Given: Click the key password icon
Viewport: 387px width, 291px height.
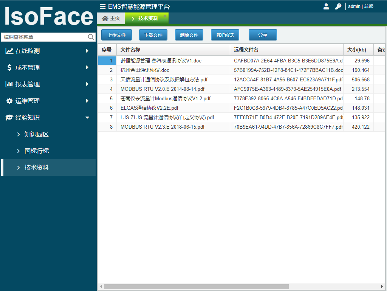Looking at the screenshot, I should (338, 6).
